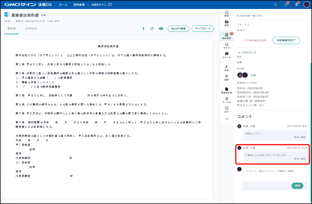Switch to the 変更履歴 tab
312x204 pixels.
(31, 29)
